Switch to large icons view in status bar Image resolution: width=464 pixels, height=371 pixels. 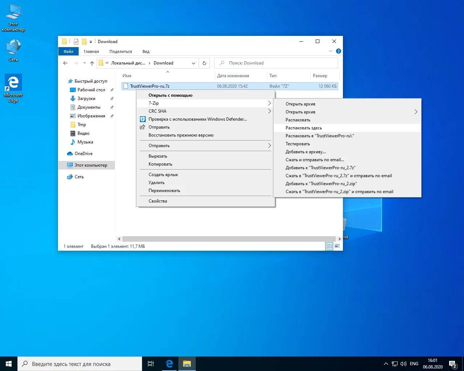[337, 246]
